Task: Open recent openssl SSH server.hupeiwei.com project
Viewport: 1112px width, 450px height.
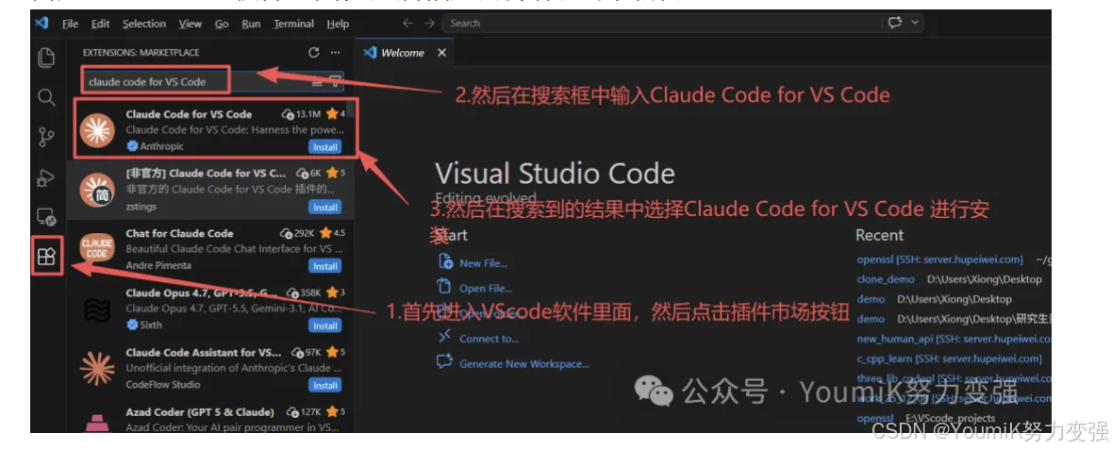Action: click(x=939, y=259)
